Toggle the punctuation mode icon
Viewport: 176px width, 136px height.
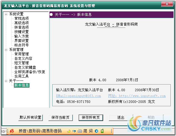coord(74,131)
